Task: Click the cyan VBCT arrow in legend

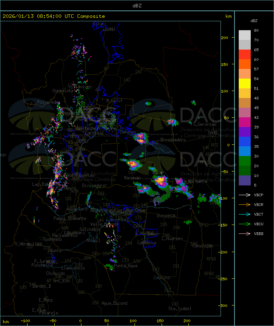Action: tap(245, 214)
